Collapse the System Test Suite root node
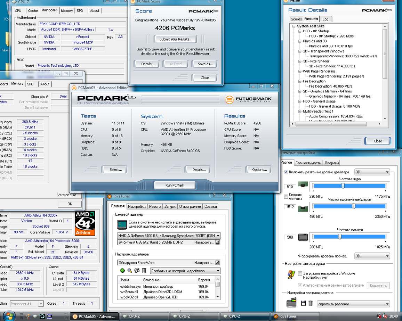402x321 pixels. click(x=294, y=26)
